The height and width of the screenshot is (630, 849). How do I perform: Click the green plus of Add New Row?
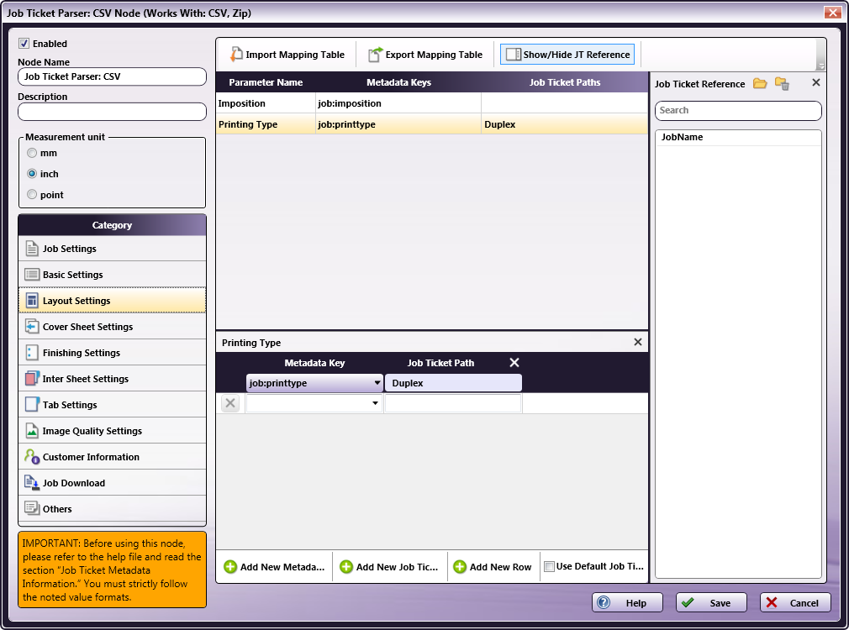pyautogui.click(x=460, y=567)
